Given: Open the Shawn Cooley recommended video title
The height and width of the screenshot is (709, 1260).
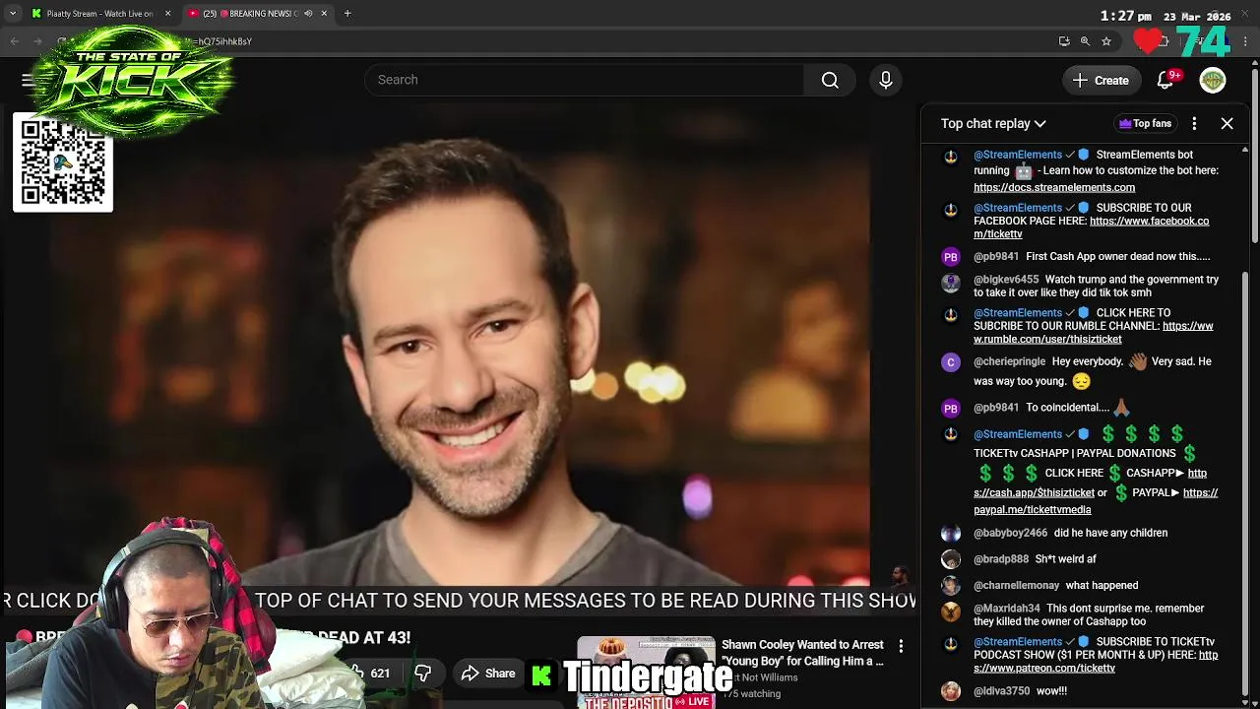Looking at the screenshot, I should (x=802, y=653).
